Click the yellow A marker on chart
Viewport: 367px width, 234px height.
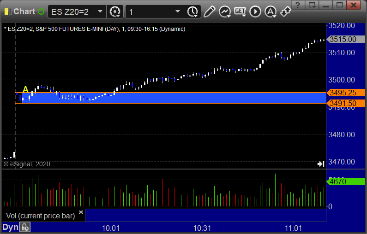pyautogui.click(x=25, y=89)
